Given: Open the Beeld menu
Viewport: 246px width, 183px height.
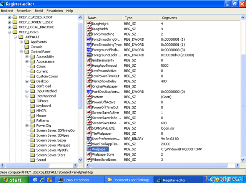Looking at the screenshot, I should coord(39,11).
